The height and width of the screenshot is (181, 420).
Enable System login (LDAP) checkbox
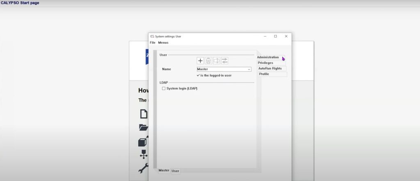click(x=164, y=89)
